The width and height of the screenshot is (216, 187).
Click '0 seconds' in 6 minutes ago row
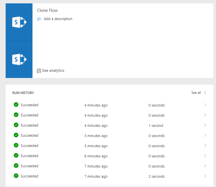coord(156,156)
